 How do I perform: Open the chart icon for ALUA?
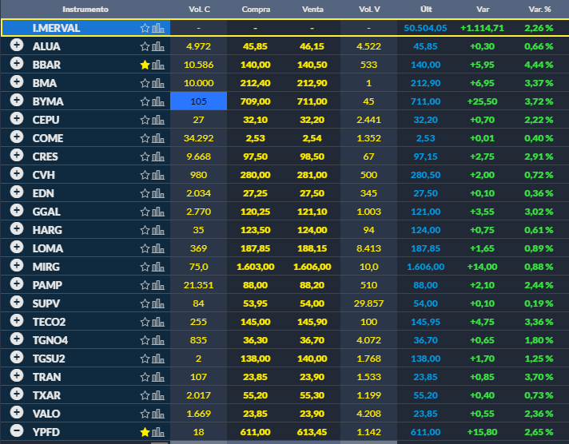(x=158, y=46)
